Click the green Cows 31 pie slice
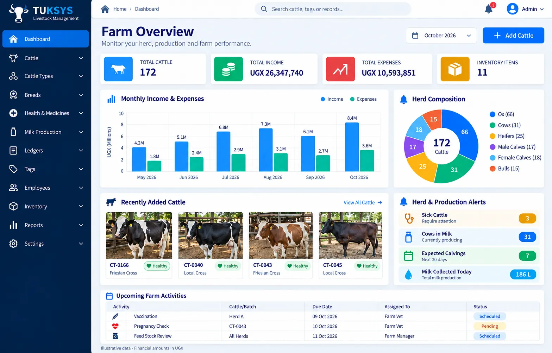The image size is (552, 353). [x=454, y=170]
